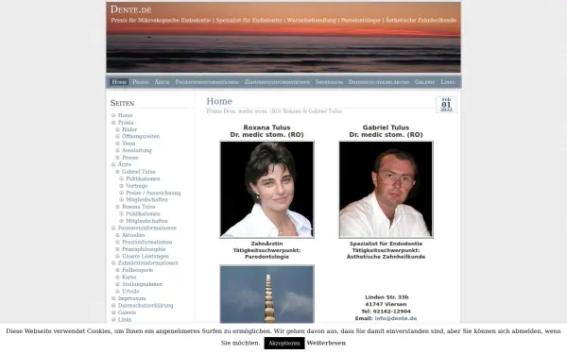Click the heading 'Seiten' in sidebar
This screenshot has height=354, width=567.
tap(122, 103)
